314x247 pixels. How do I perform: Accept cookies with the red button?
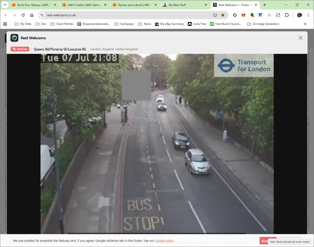click(x=264, y=241)
